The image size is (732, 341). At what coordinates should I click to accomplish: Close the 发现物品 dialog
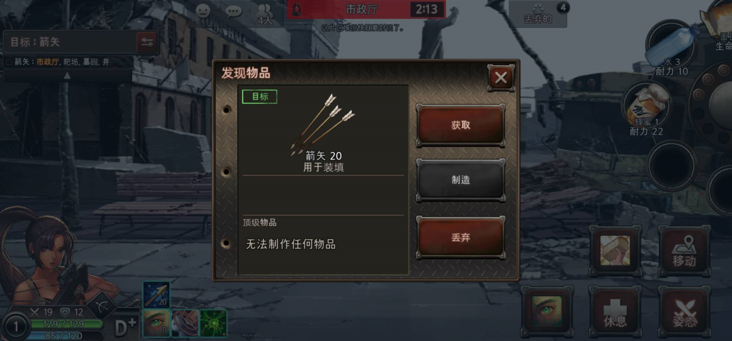tap(501, 78)
